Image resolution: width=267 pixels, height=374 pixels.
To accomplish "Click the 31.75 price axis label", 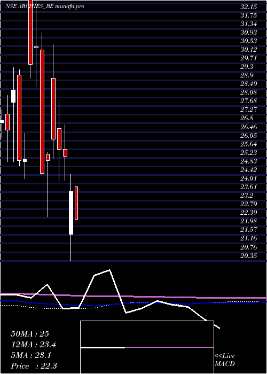I will (248, 15).
